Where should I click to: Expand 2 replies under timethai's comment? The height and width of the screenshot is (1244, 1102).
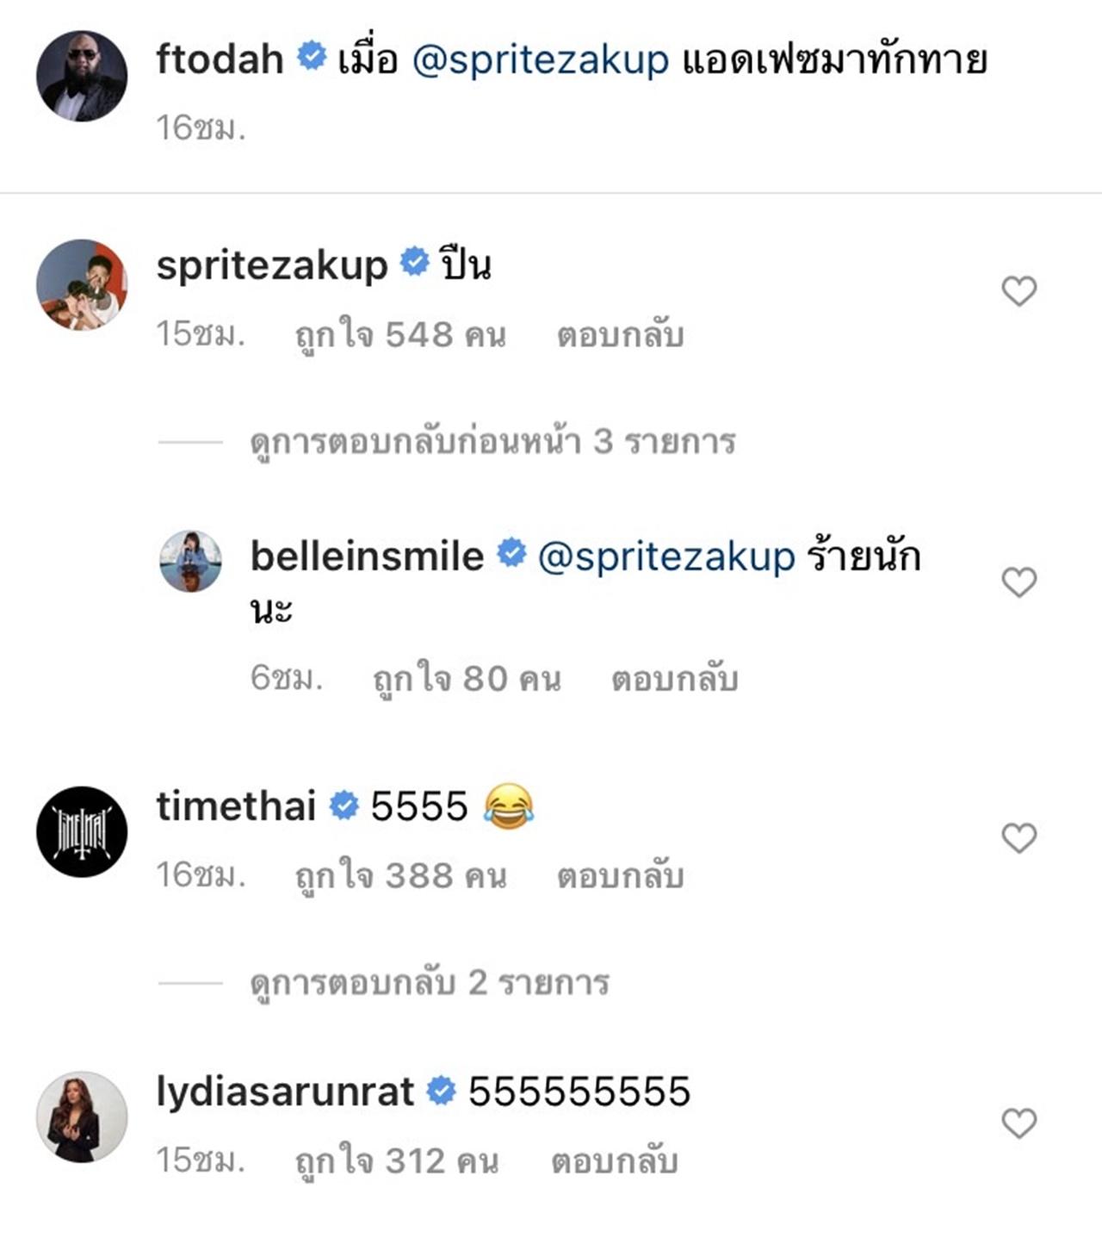point(430,983)
